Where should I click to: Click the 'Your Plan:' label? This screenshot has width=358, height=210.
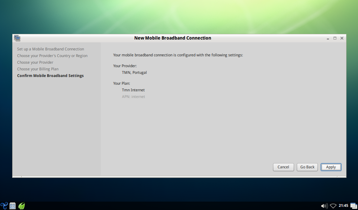pos(121,83)
